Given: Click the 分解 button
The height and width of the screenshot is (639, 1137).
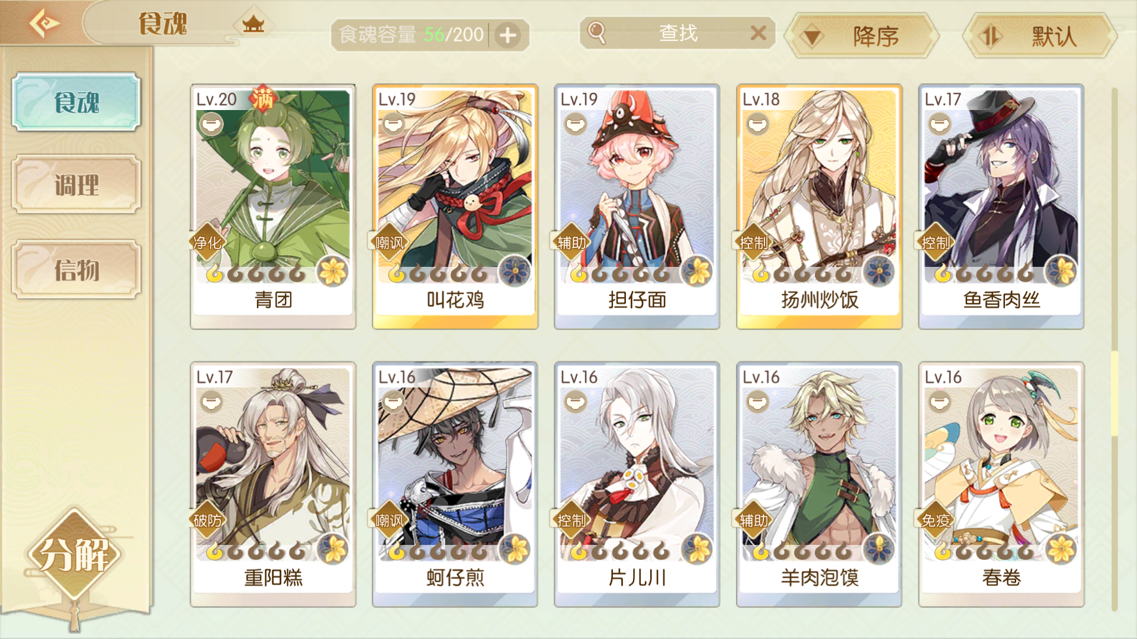Looking at the screenshot, I should coord(74,554).
